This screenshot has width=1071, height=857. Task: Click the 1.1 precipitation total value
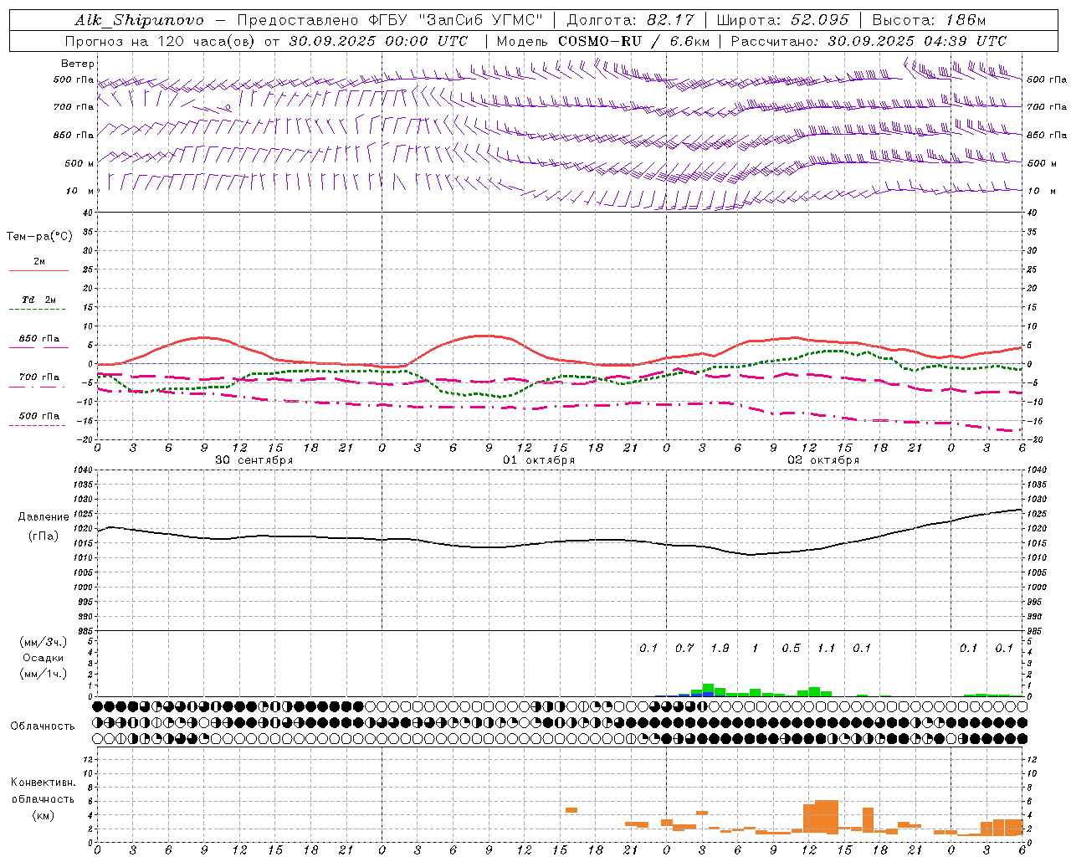coord(827,648)
